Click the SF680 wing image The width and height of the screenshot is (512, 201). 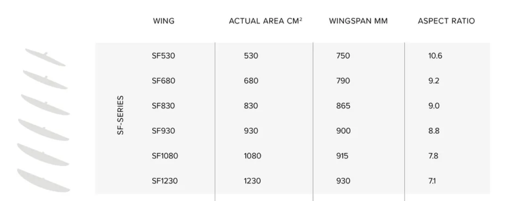[45, 80]
